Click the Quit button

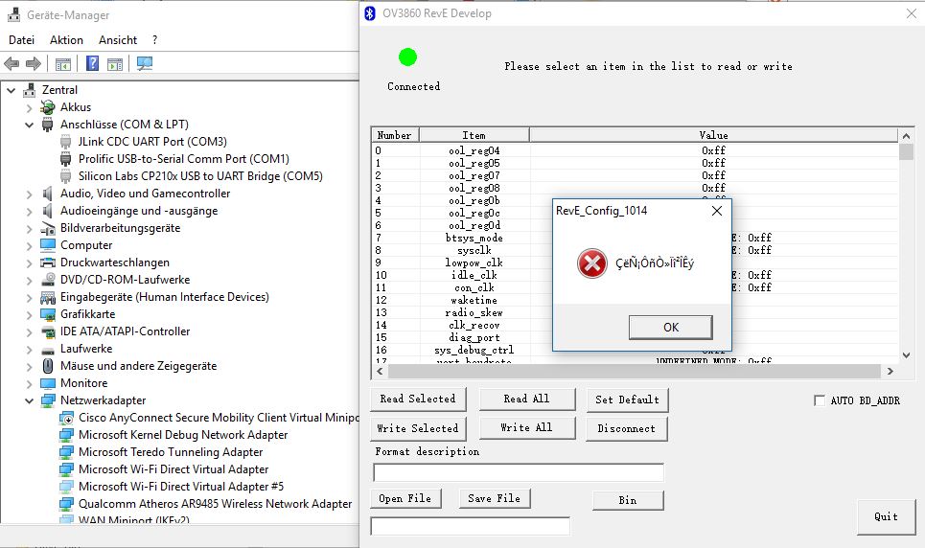point(886,517)
